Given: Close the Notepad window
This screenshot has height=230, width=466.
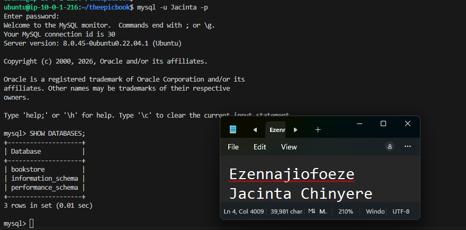Looking at the screenshot, I should point(408,123).
